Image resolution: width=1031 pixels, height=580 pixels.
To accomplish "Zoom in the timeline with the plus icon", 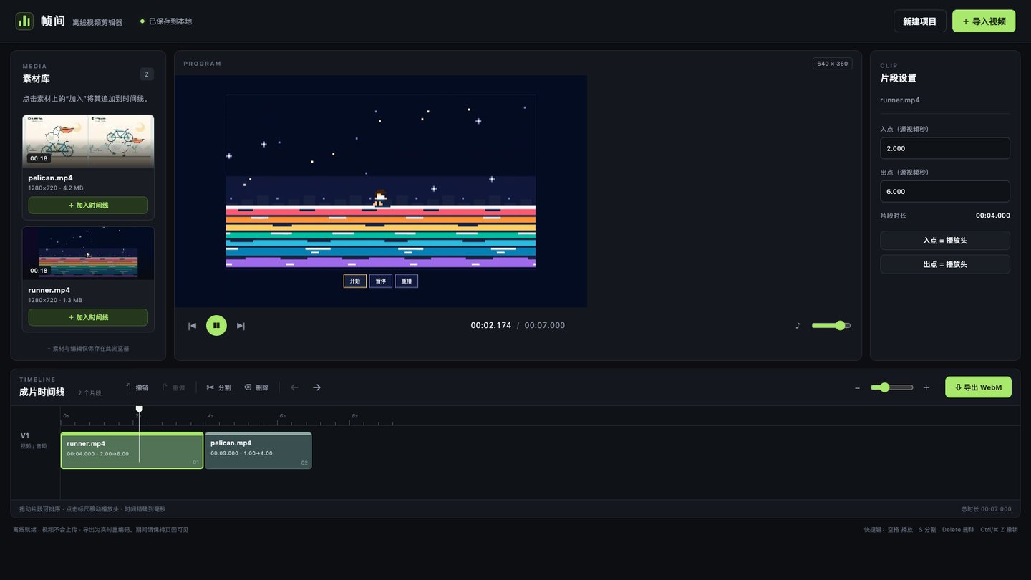I will click(926, 387).
